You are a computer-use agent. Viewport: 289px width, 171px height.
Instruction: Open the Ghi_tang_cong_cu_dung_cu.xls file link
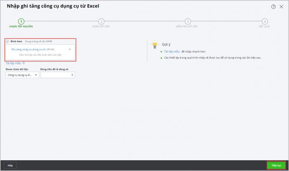pyautogui.click(x=26, y=49)
